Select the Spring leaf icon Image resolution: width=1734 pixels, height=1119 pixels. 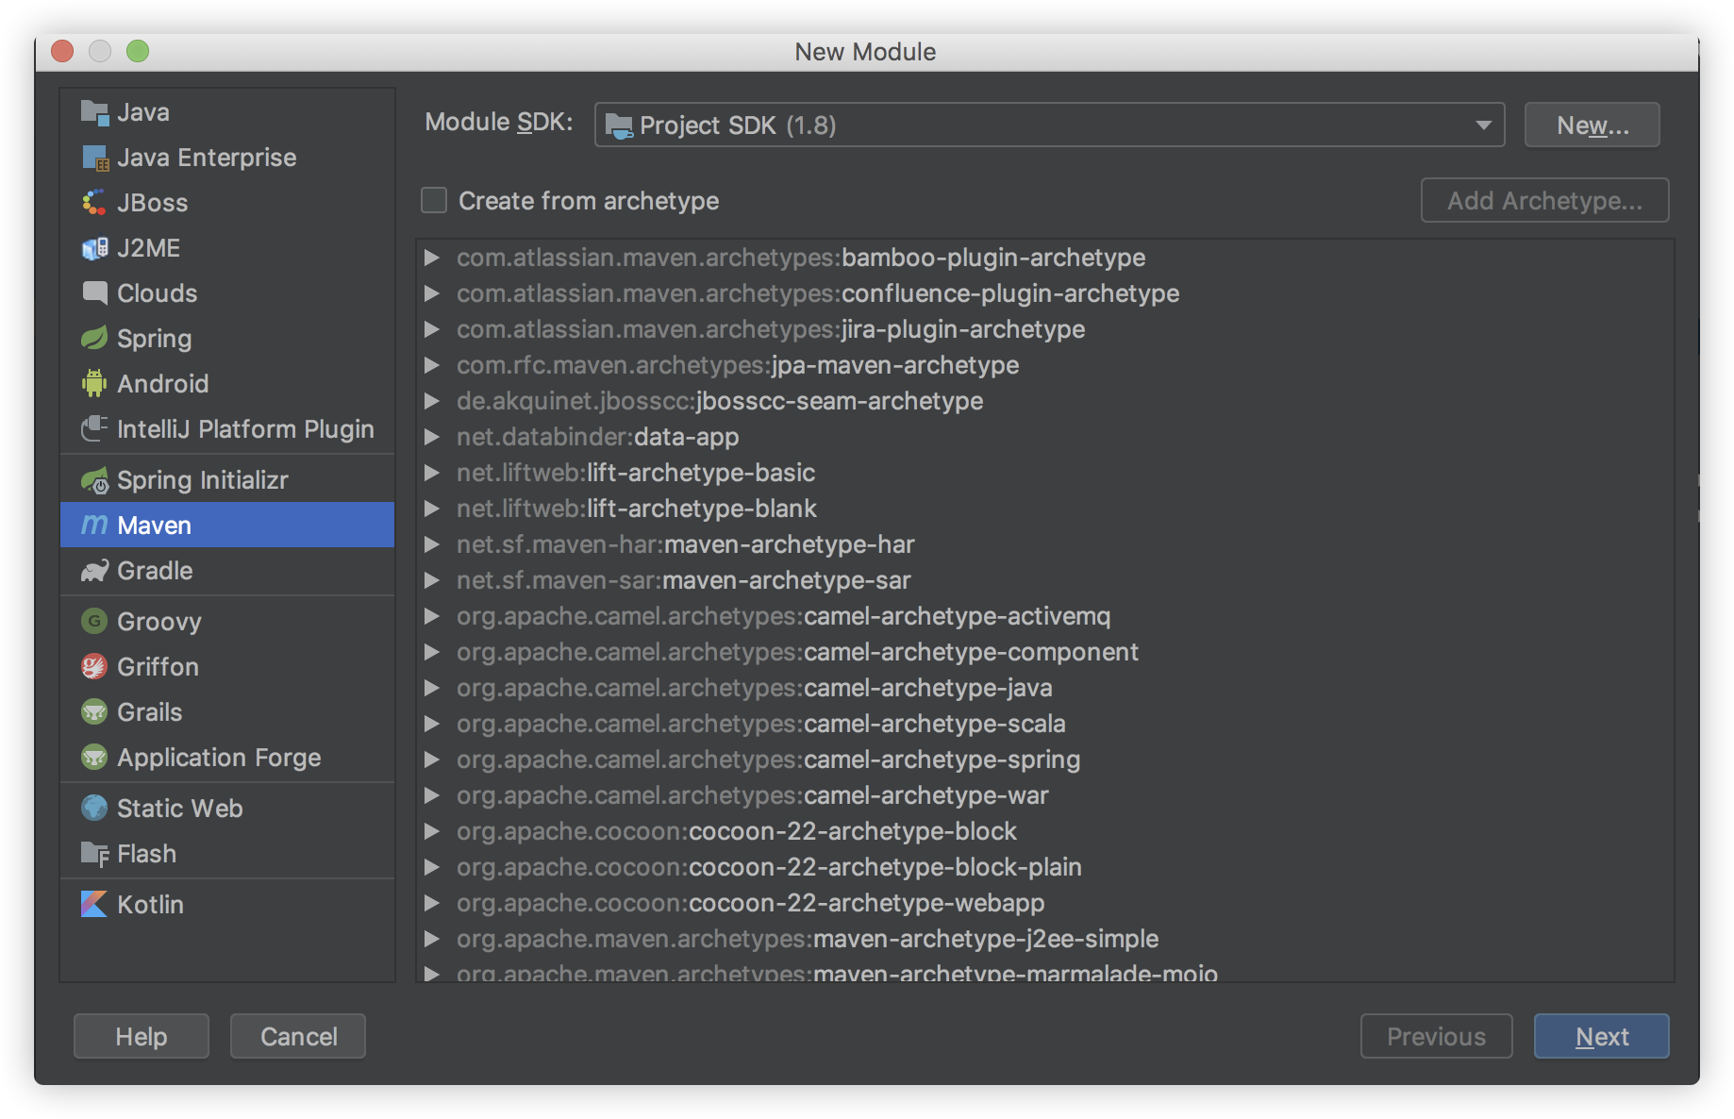click(x=94, y=339)
